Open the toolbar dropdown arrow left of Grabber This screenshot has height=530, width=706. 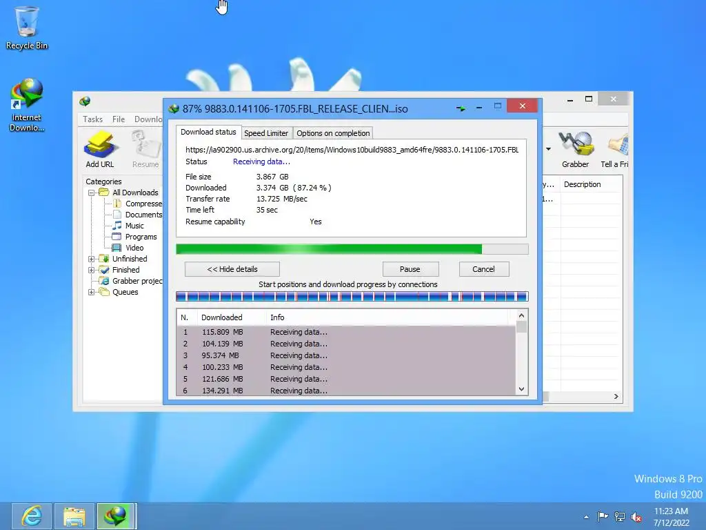pyautogui.click(x=548, y=149)
